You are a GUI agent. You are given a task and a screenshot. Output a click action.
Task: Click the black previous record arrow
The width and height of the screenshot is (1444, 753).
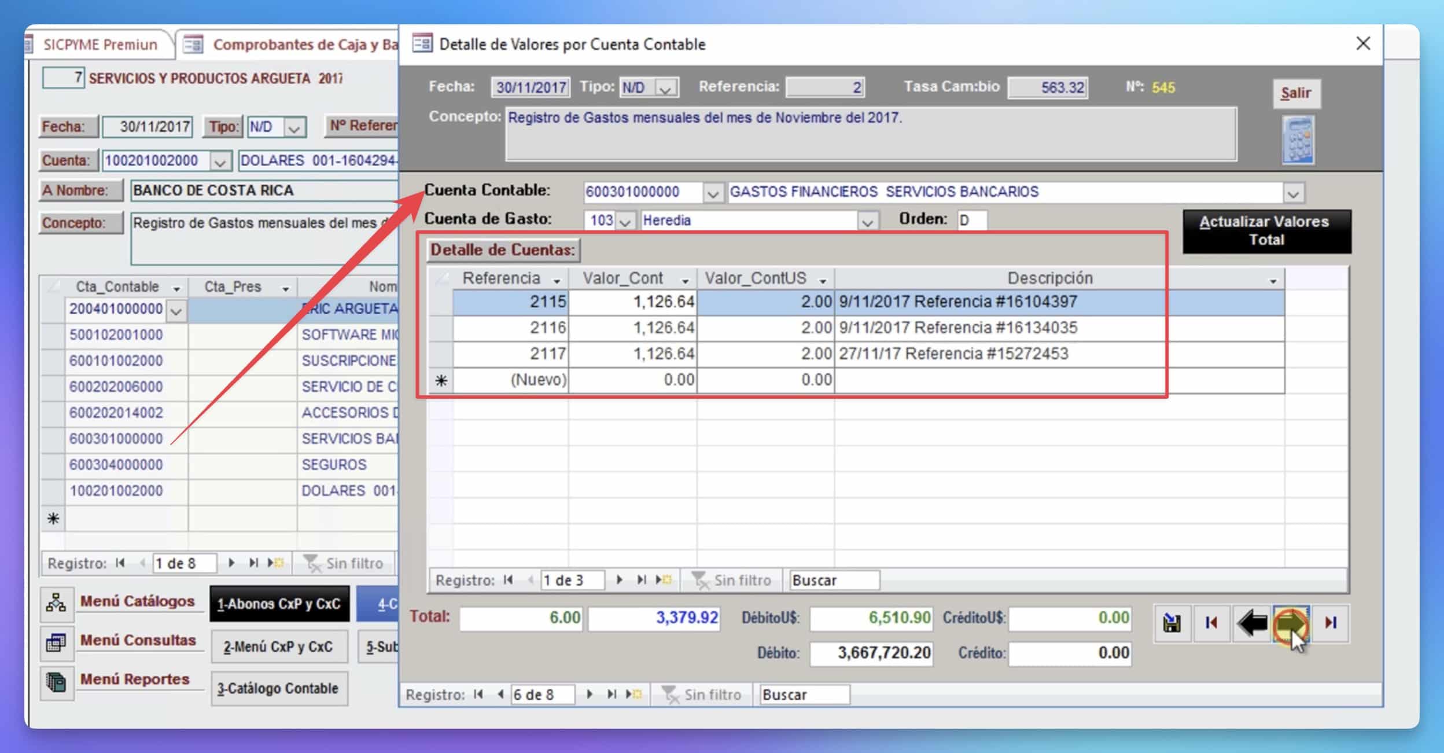coord(1251,623)
